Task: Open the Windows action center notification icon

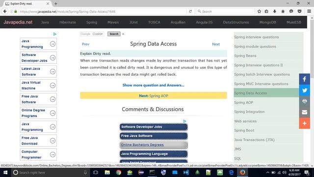Action: point(307,173)
